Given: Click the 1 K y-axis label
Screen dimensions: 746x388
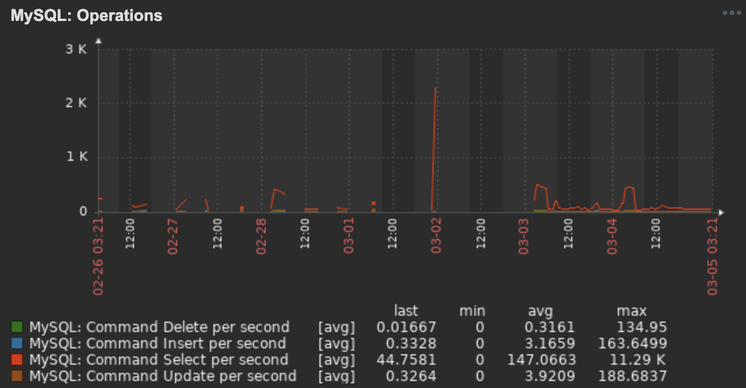Looking at the screenshot, I should coord(76,157).
